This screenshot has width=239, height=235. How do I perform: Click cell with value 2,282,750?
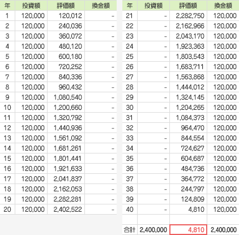pos(189,16)
